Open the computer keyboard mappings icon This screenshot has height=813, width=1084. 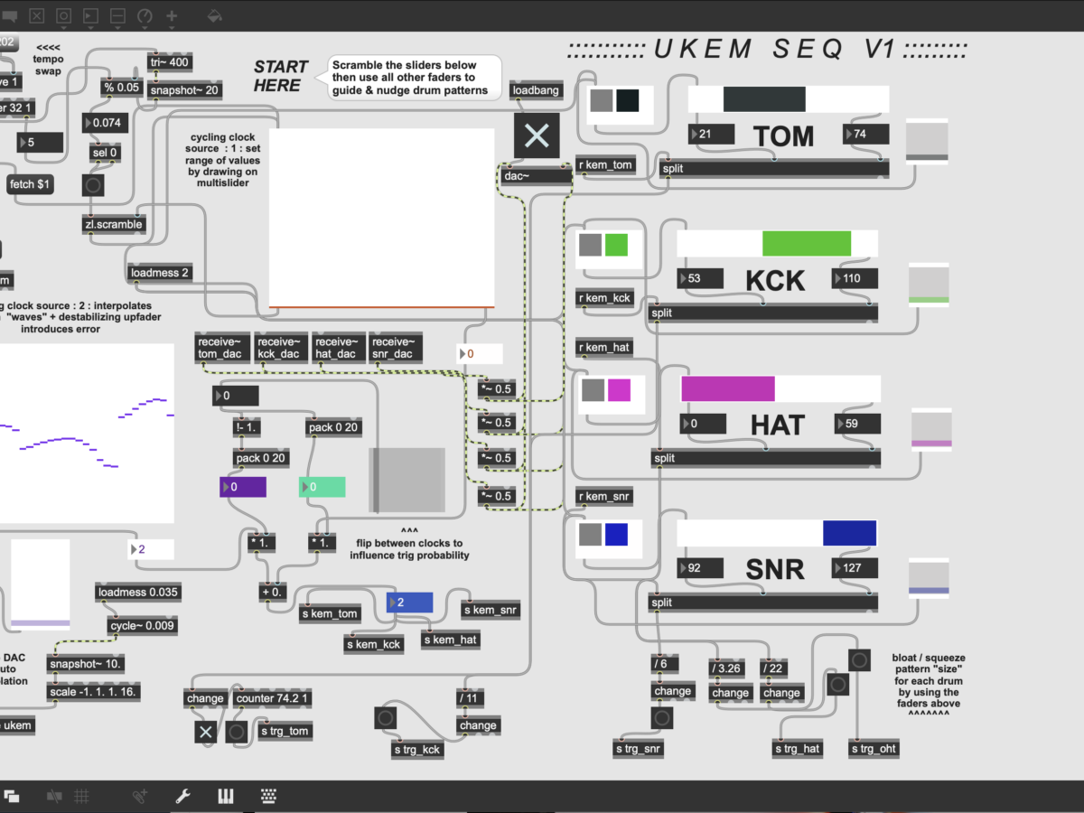click(268, 796)
